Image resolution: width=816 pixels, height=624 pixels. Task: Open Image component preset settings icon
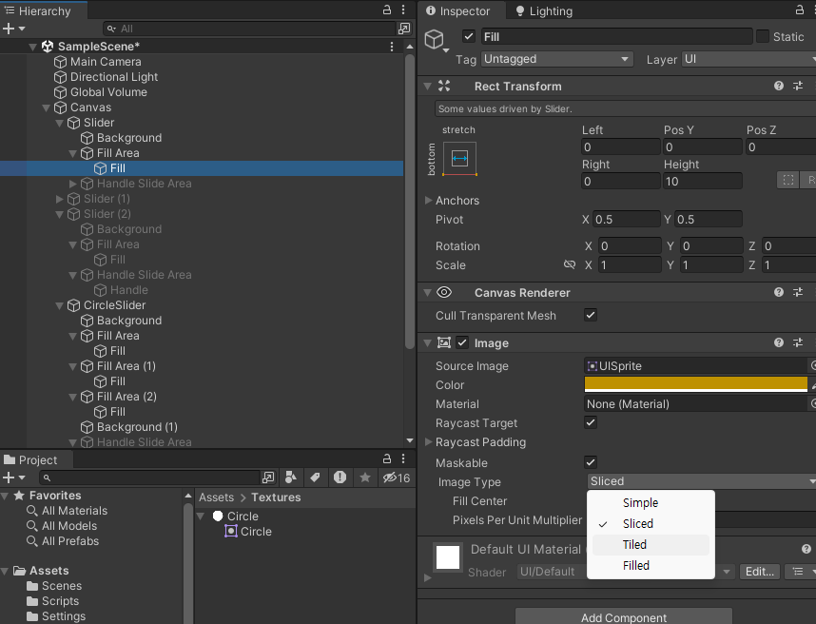798,342
